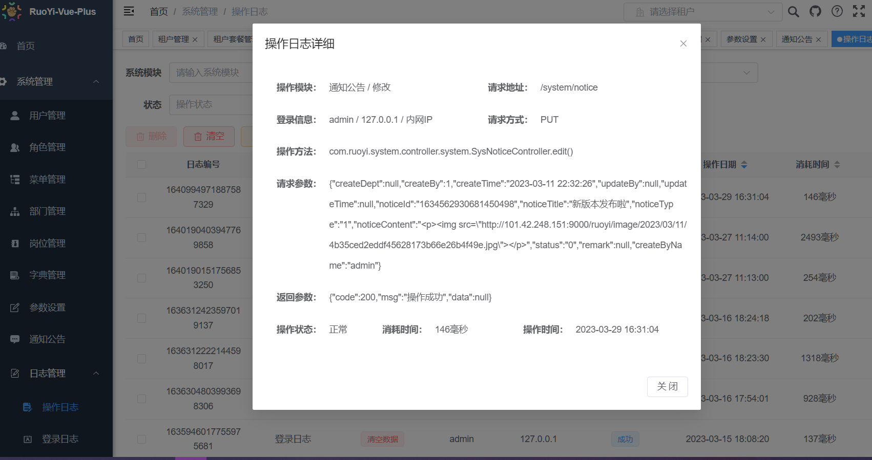Open the search magnifier icon in header
The width and height of the screenshot is (872, 460).
click(793, 11)
